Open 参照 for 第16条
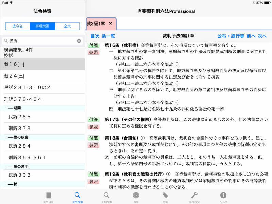 coord(93,52)
